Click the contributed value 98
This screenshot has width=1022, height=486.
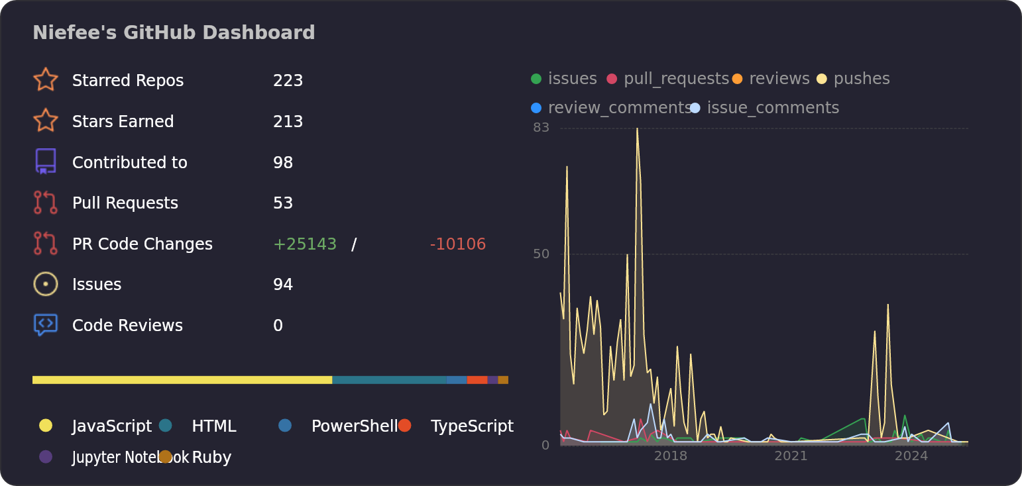tap(283, 163)
